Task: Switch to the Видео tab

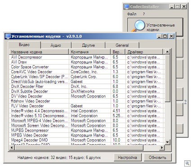Action: [24, 45]
